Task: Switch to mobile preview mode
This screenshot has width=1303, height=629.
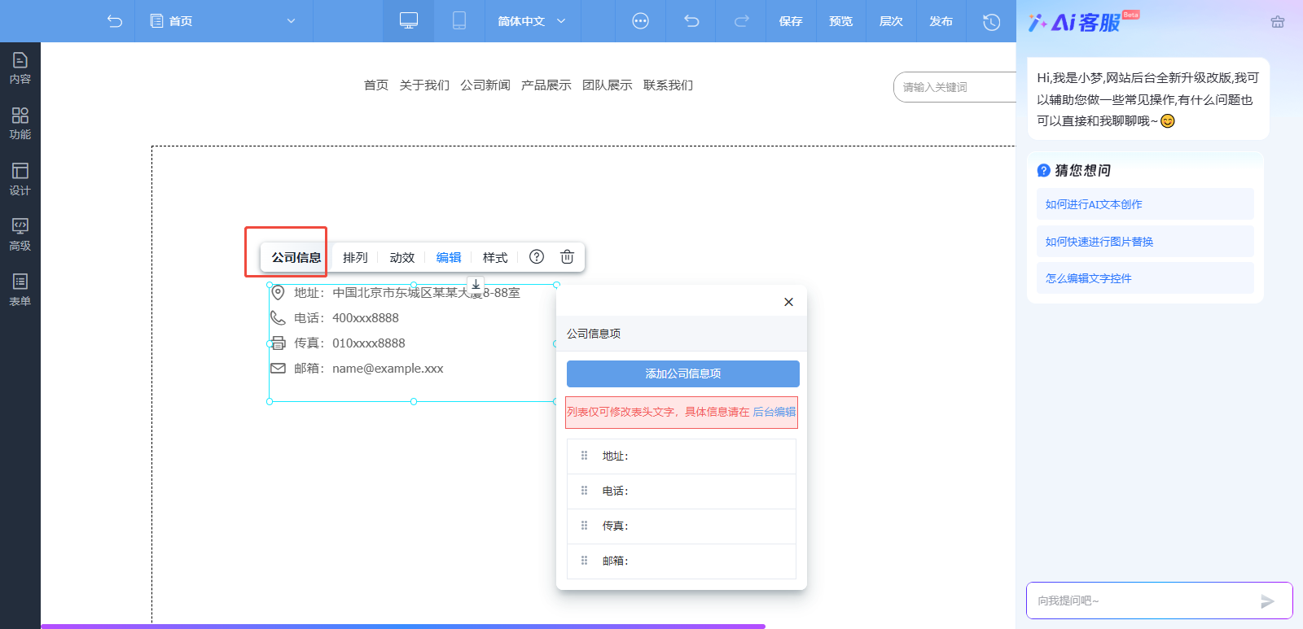Action: (x=459, y=21)
